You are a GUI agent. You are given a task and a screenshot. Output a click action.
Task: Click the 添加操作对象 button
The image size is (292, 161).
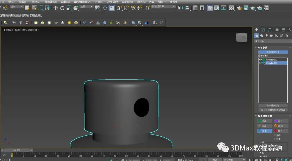coord(273,52)
